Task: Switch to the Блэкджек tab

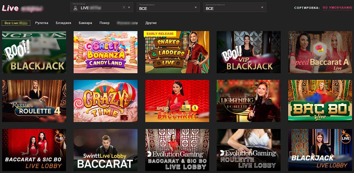Action: (x=63, y=23)
